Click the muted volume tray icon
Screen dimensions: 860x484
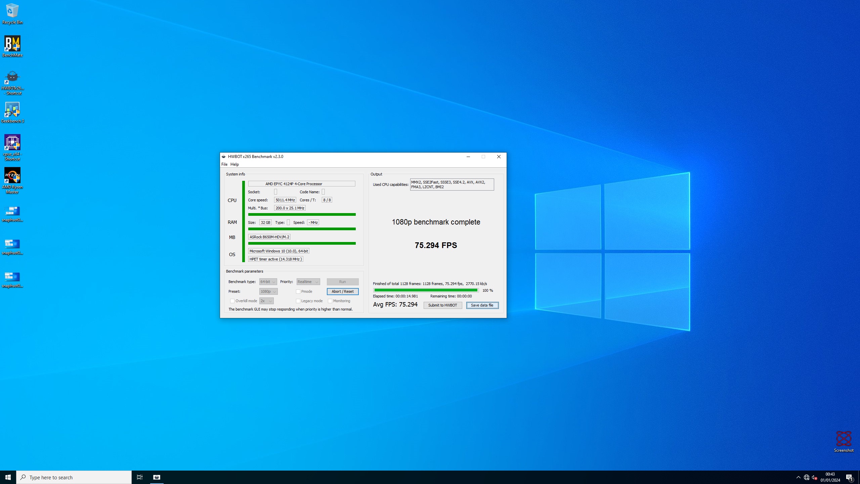point(814,477)
